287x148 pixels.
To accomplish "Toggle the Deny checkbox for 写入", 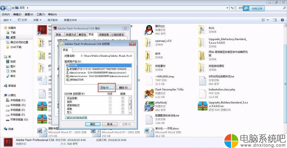I will [x=123, y=112].
